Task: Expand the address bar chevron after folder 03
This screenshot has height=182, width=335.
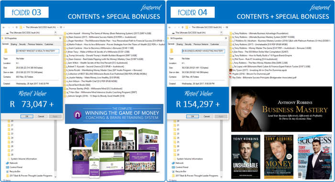Action: pyautogui.click(x=64, y=27)
